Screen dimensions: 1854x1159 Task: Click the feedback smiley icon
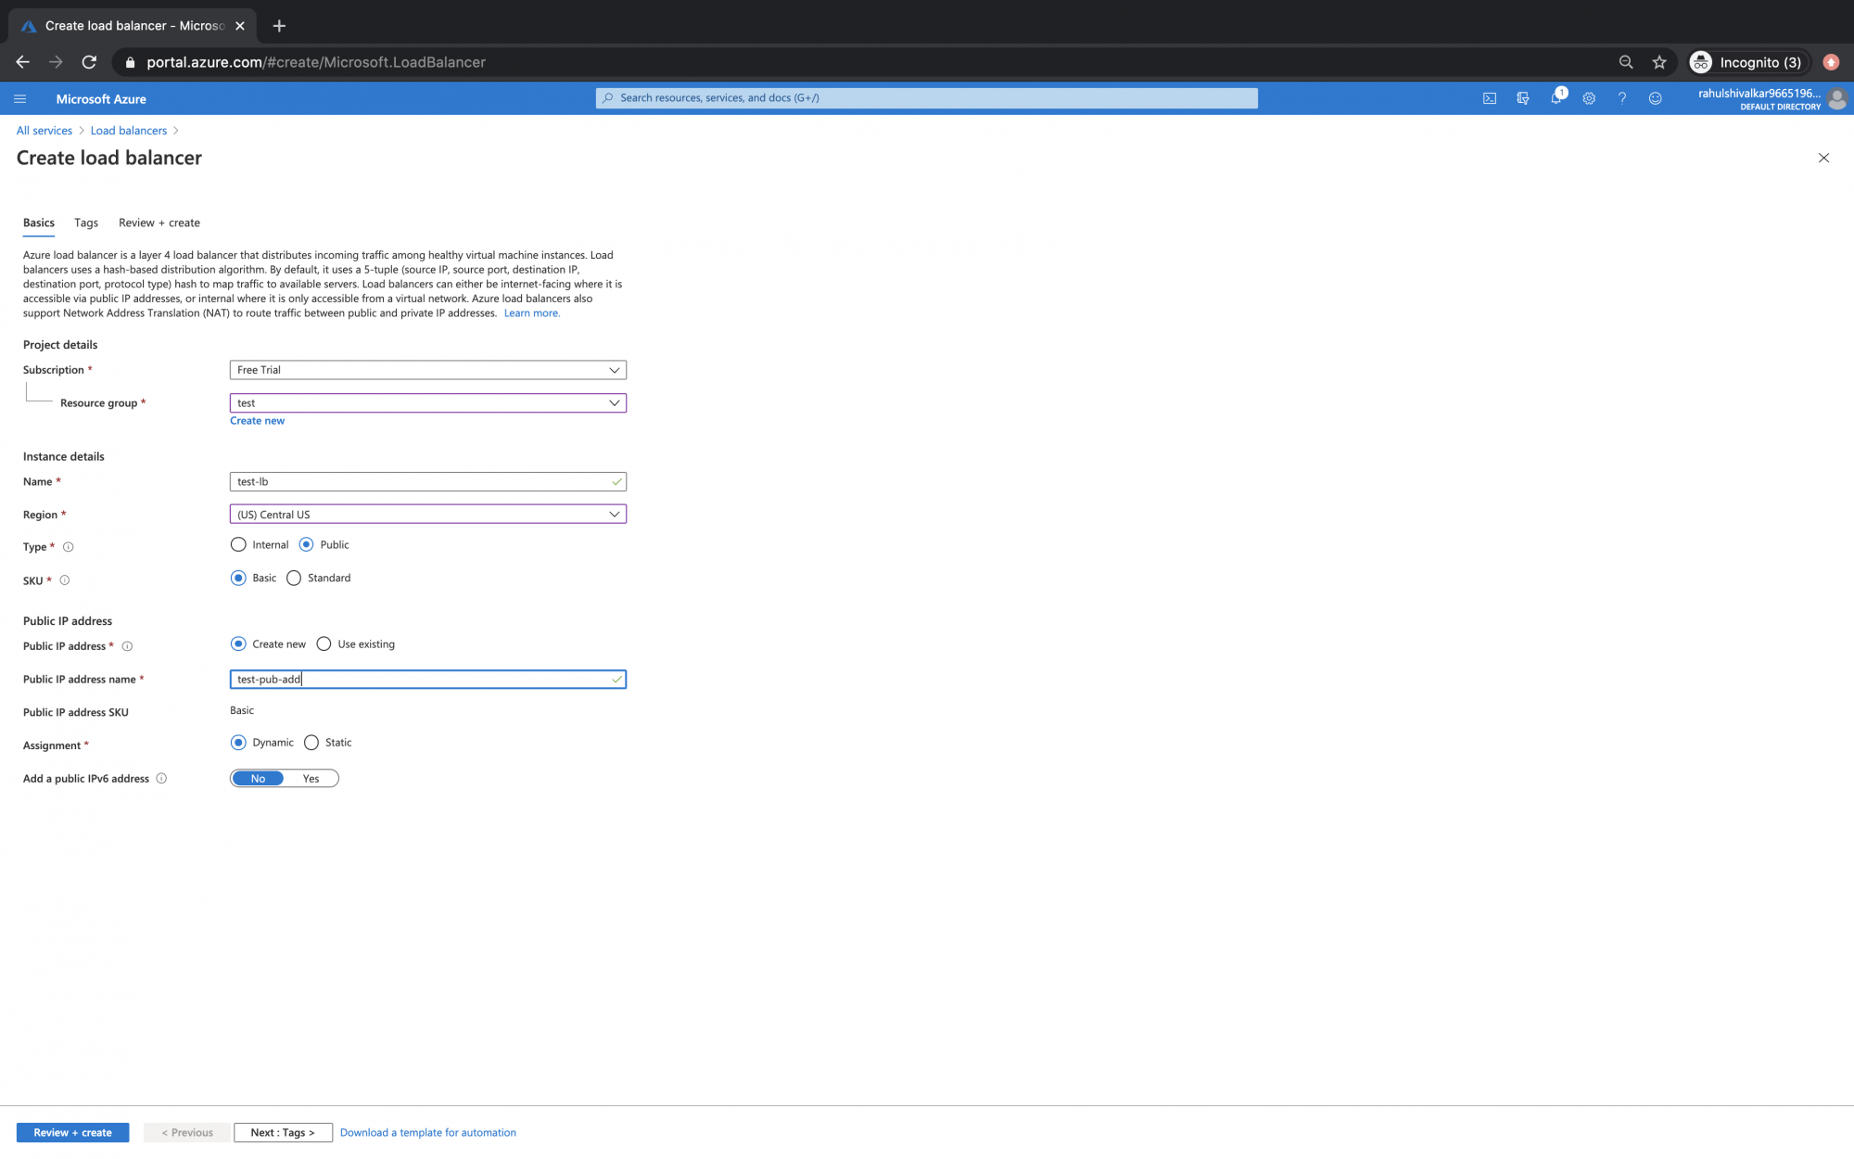pyautogui.click(x=1655, y=98)
